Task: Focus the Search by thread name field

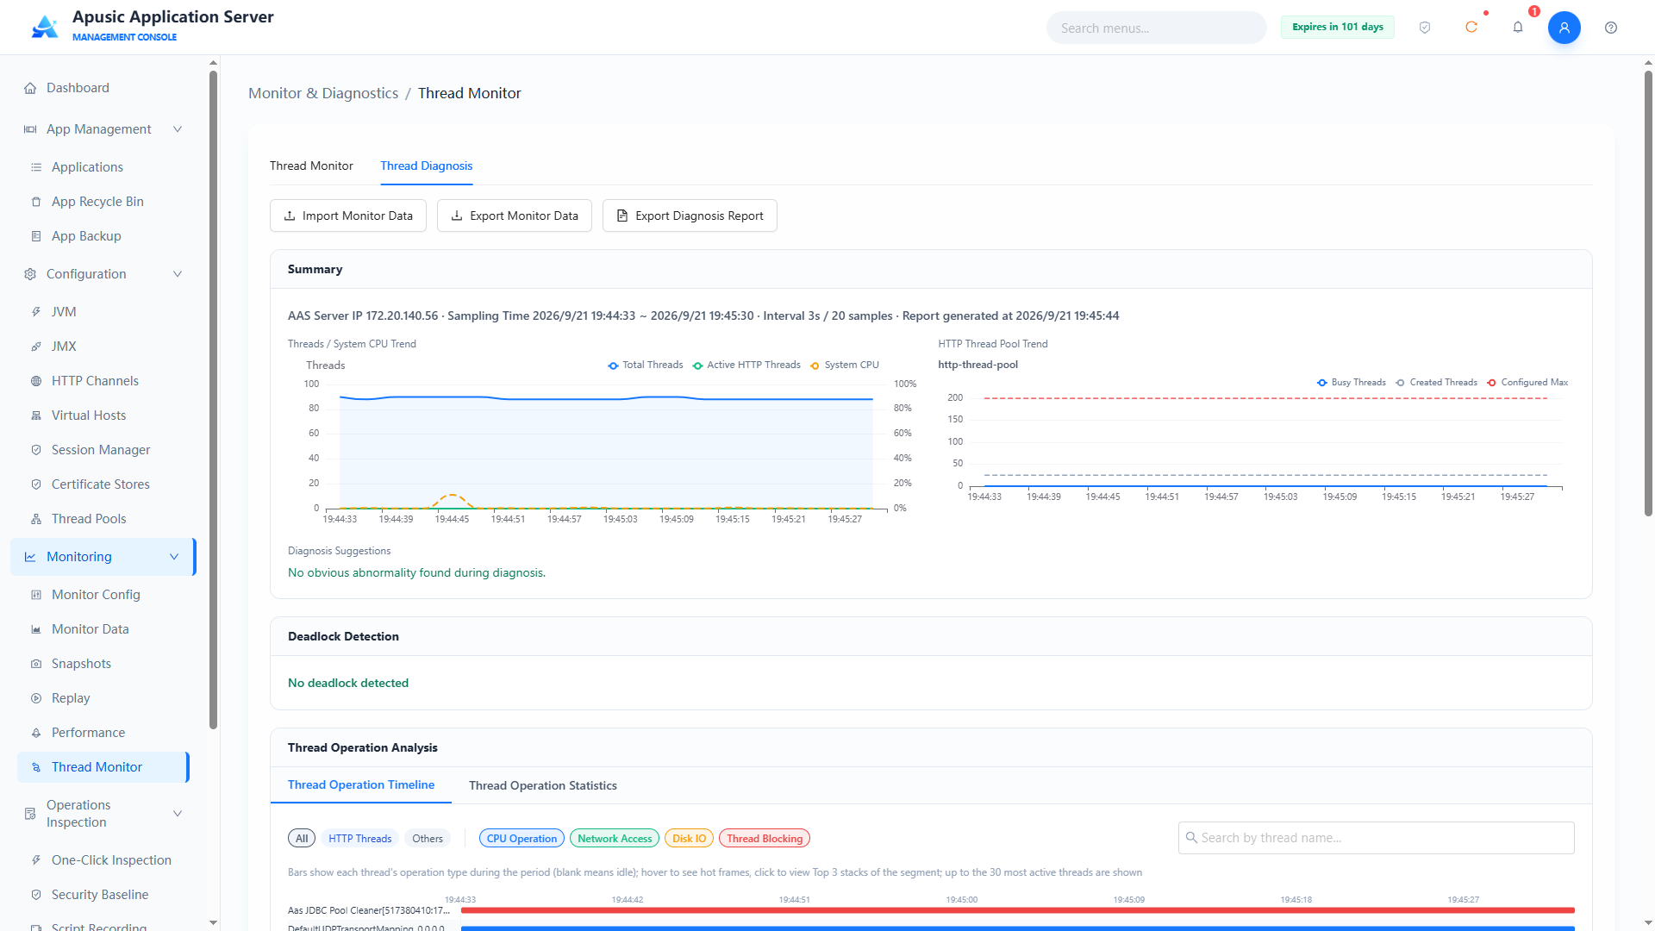Action: point(1377,838)
